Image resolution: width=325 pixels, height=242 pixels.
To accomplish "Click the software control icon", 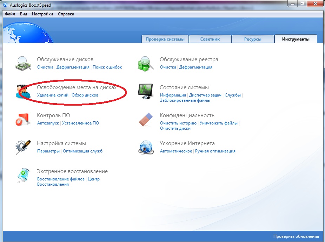I will click(x=23, y=119).
